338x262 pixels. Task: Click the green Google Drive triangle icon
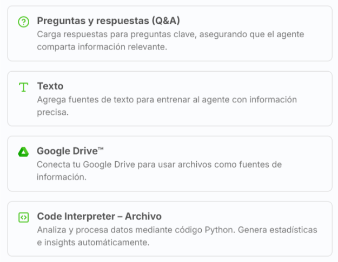click(23, 152)
